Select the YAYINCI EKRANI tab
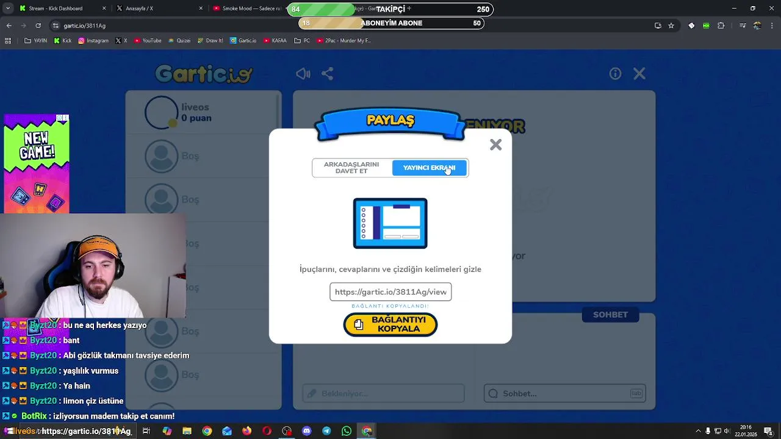This screenshot has width=781, height=439. tap(429, 168)
